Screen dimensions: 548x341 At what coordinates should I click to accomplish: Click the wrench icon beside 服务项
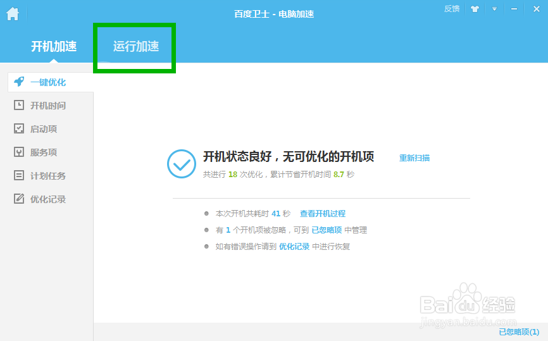coord(19,152)
